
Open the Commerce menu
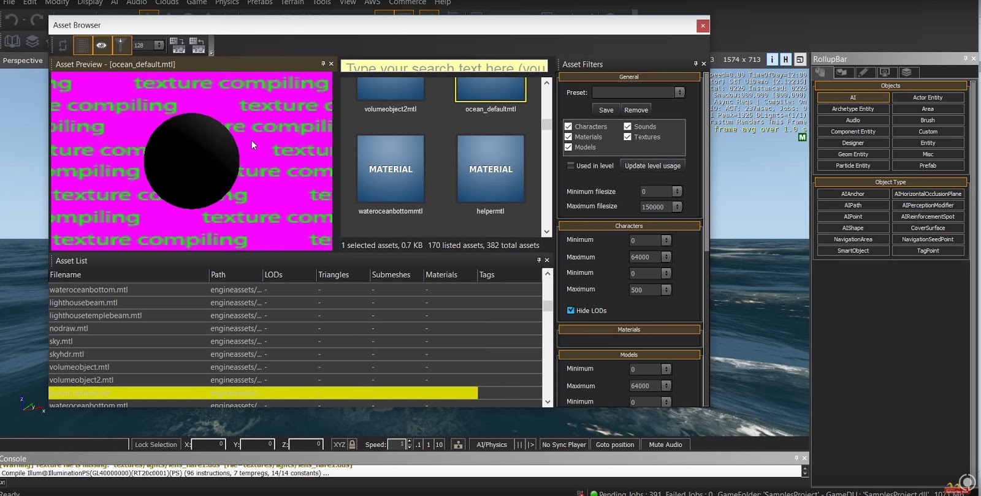[x=407, y=2]
